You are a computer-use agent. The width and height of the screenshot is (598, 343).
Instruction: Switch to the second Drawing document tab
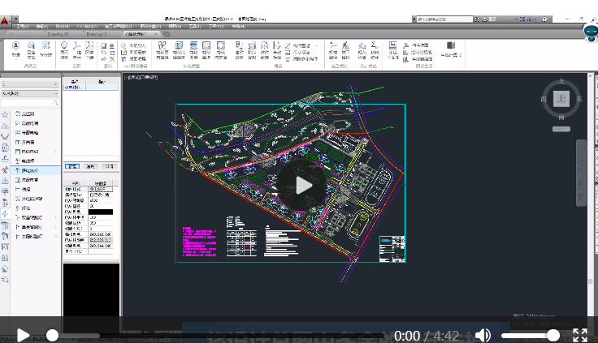[97, 34]
